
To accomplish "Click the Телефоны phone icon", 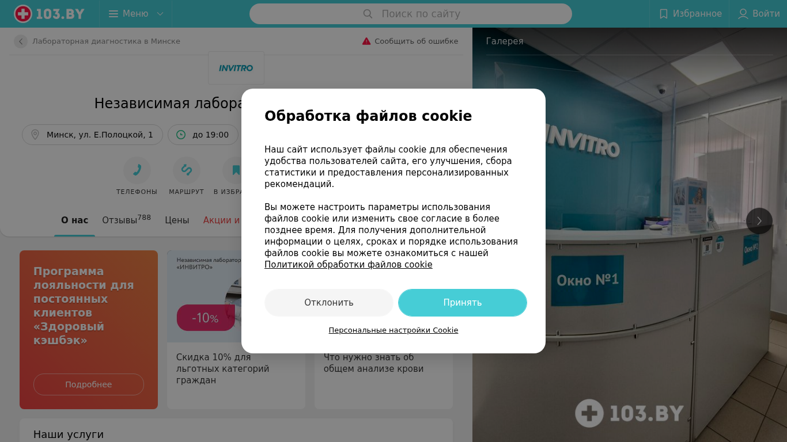I will (x=137, y=170).
